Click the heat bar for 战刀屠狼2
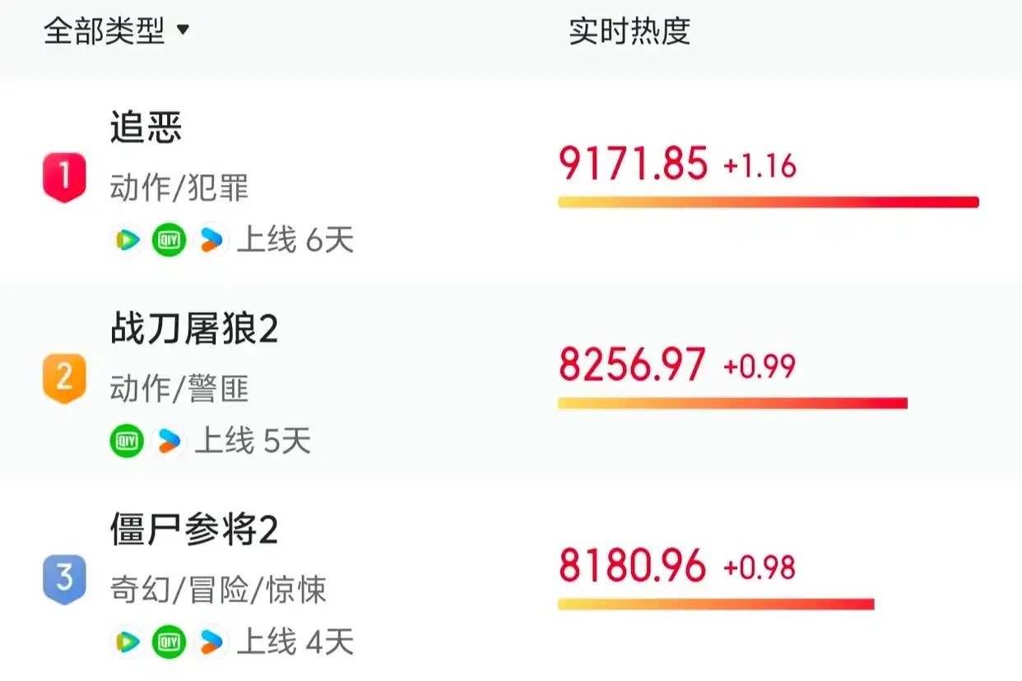Viewport: 1022px width, 681px height. coord(732,403)
